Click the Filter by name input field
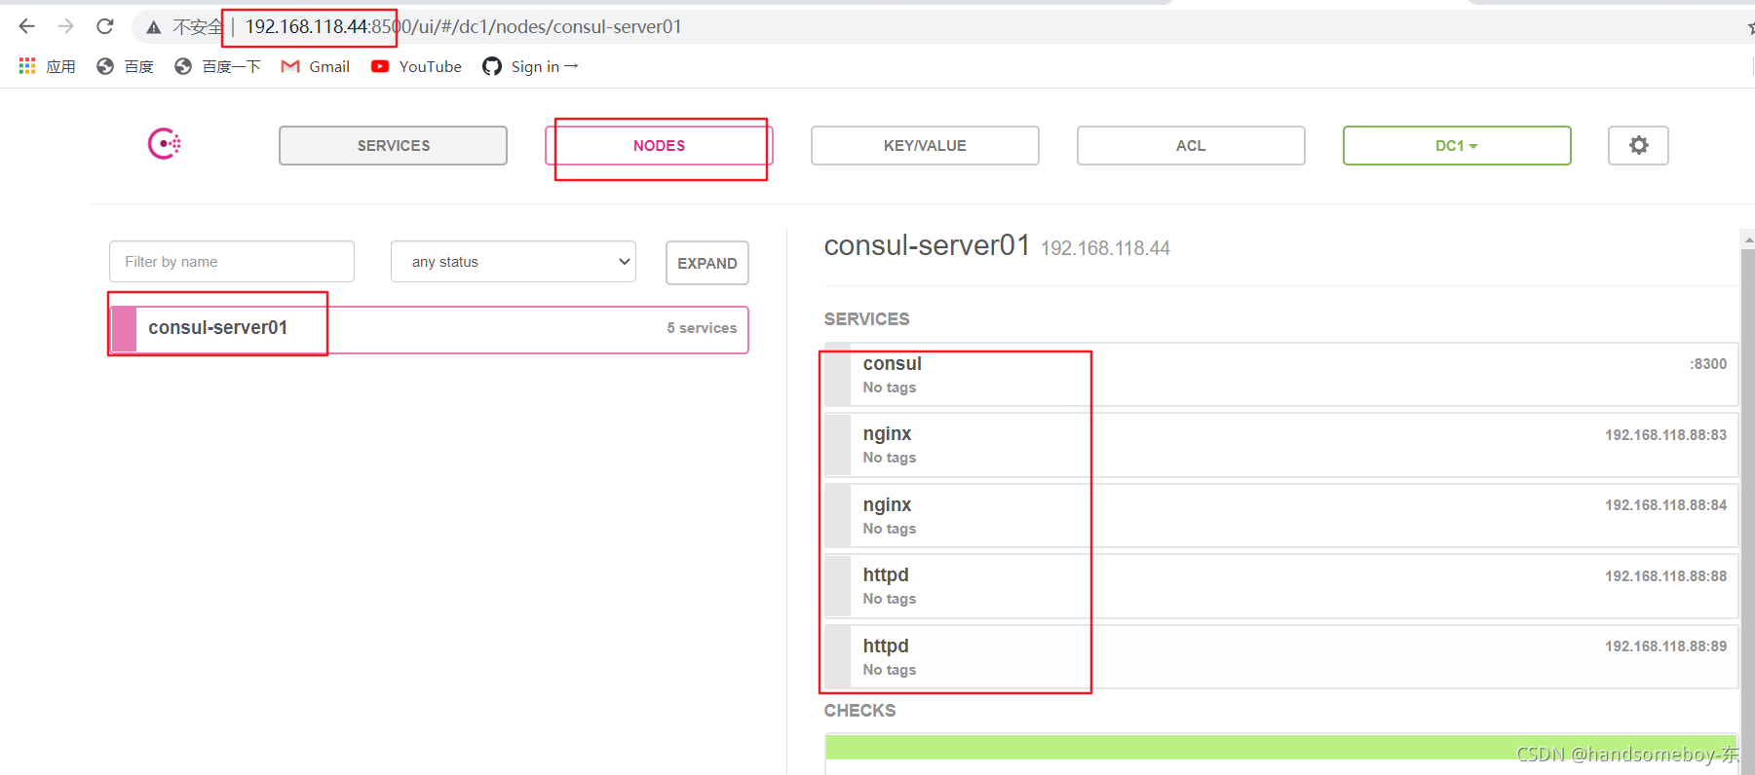Screen dimensions: 1755x775 pyautogui.click(x=232, y=262)
